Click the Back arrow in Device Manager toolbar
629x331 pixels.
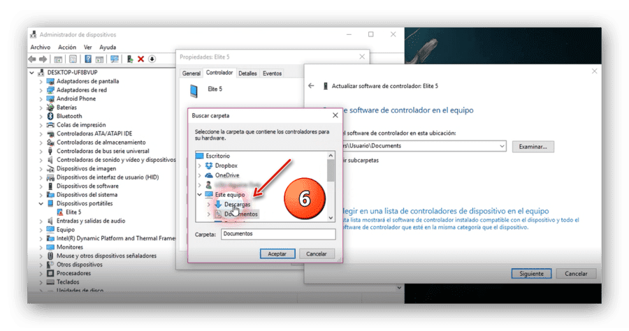[32, 59]
